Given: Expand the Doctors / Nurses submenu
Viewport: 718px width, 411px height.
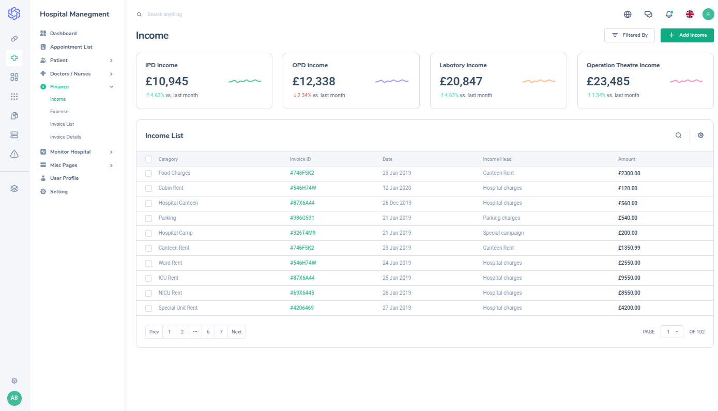Looking at the screenshot, I should [111, 74].
